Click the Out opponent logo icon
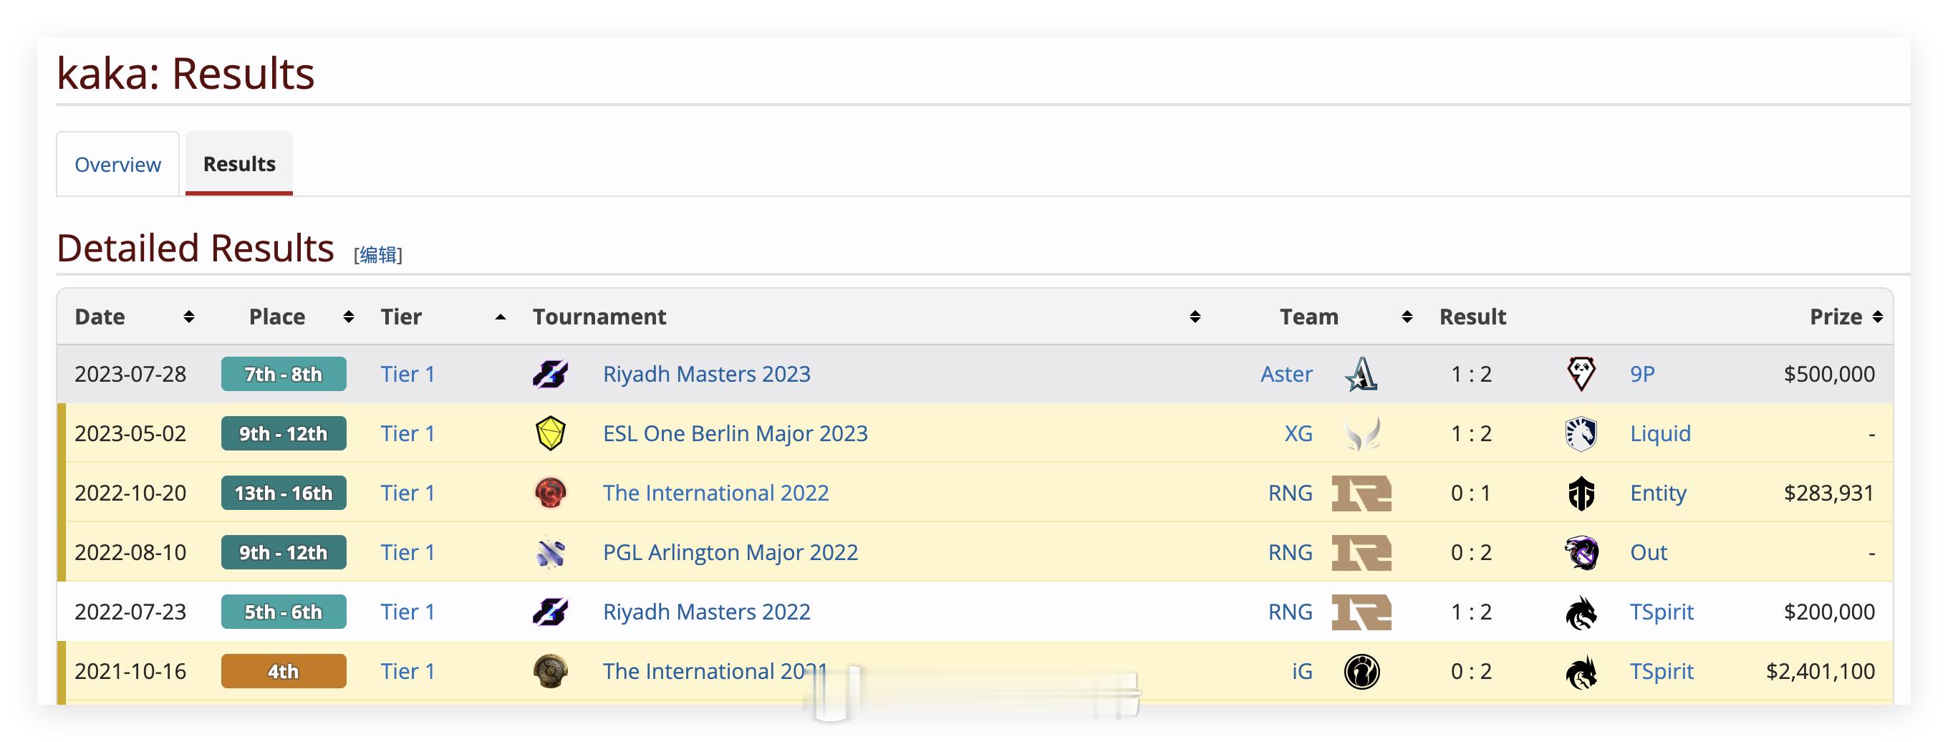Screen dimensions: 1948x742 point(1581,552)
